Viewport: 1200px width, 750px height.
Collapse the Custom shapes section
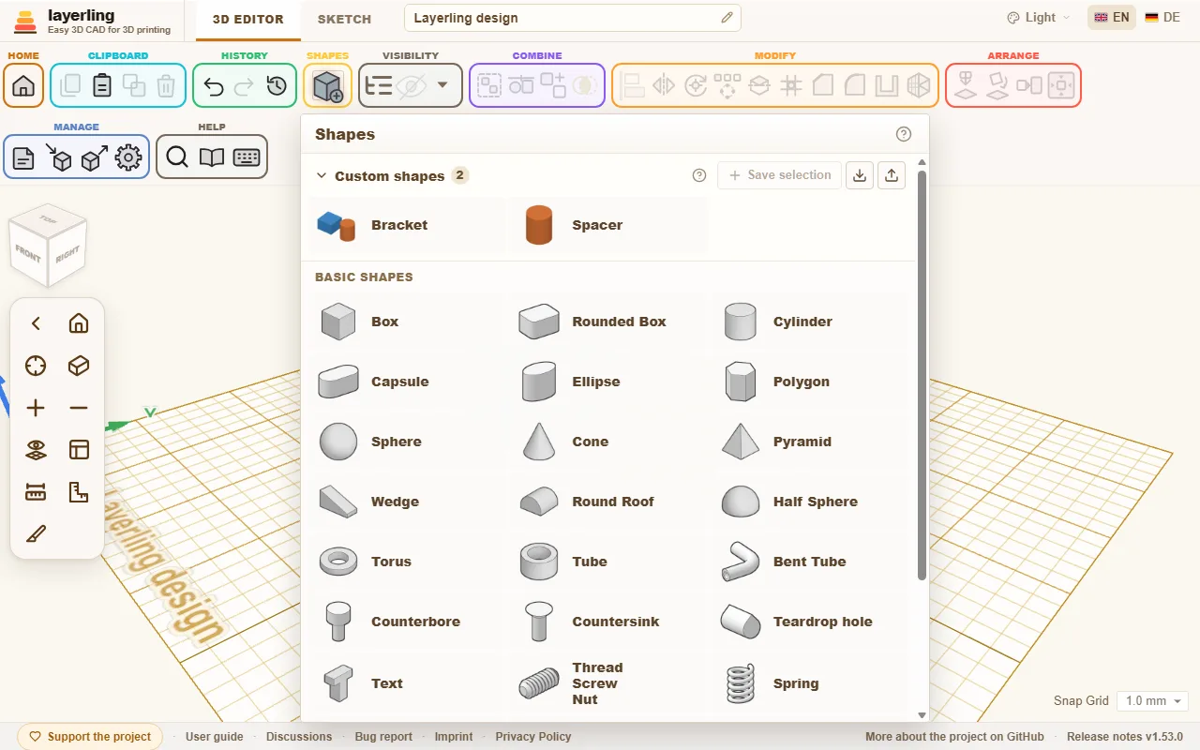point(322,175)
